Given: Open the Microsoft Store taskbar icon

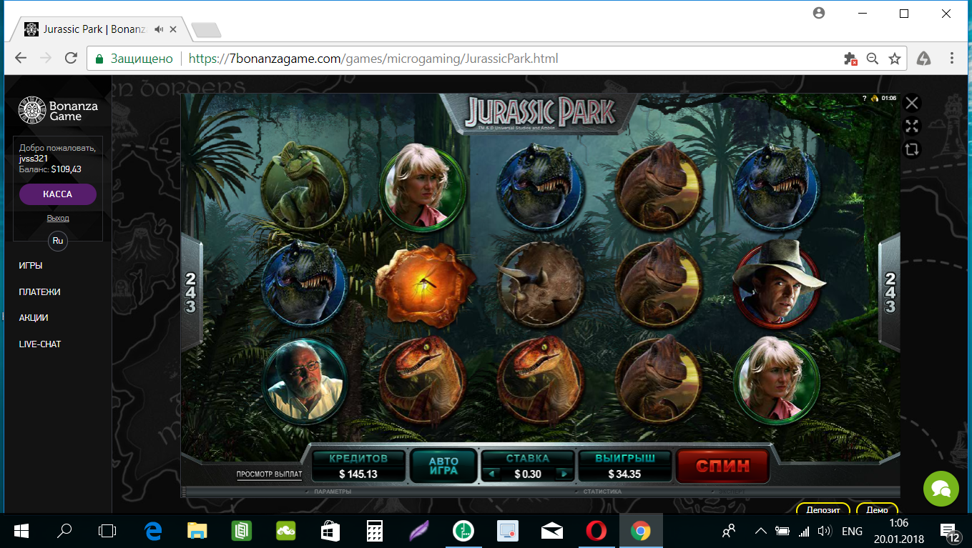Looking at the screenshot, I should click(330, 531).
